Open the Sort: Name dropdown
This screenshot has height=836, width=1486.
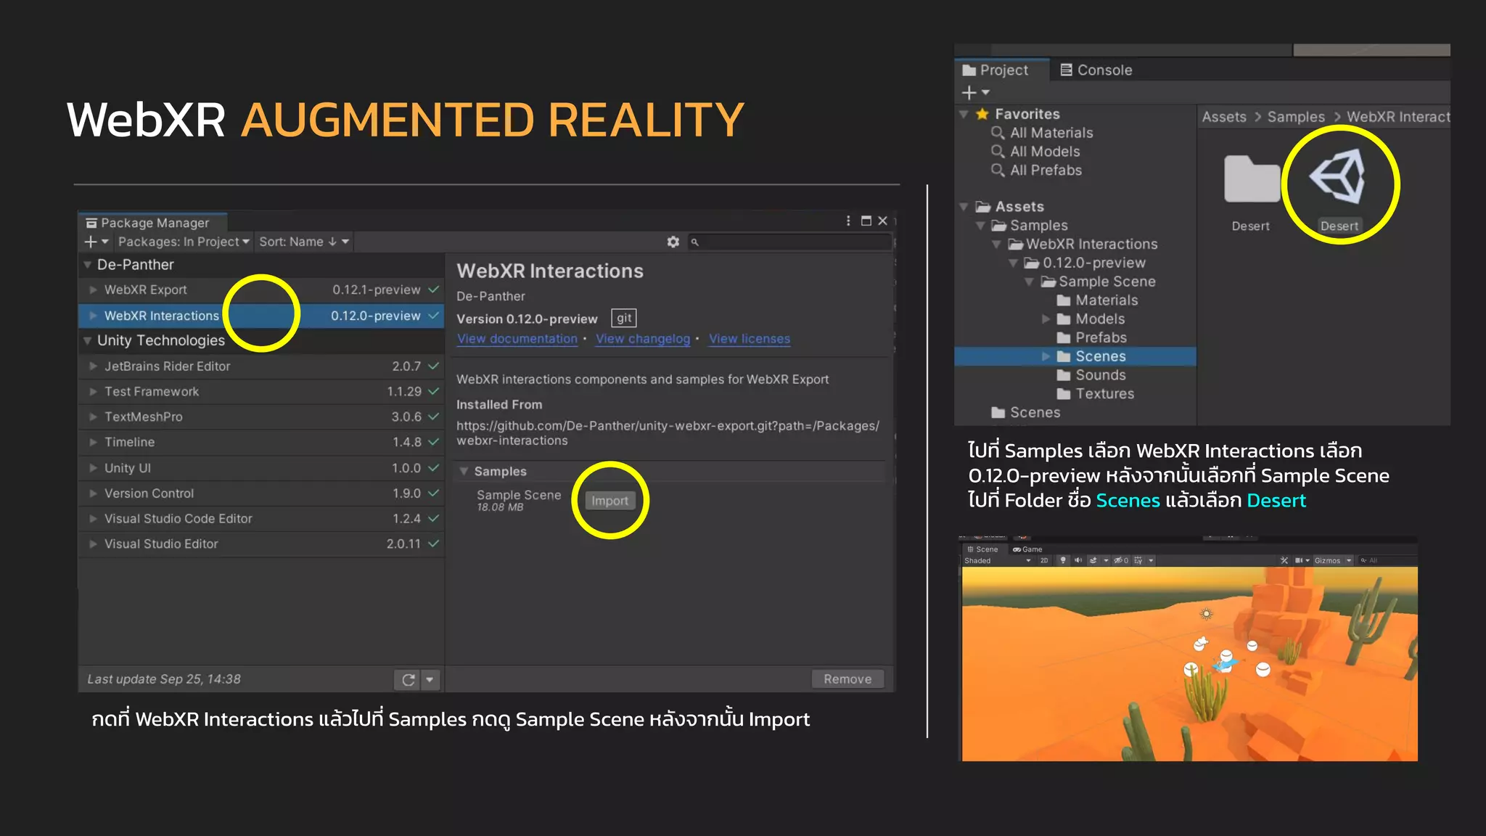click(304, 242)
